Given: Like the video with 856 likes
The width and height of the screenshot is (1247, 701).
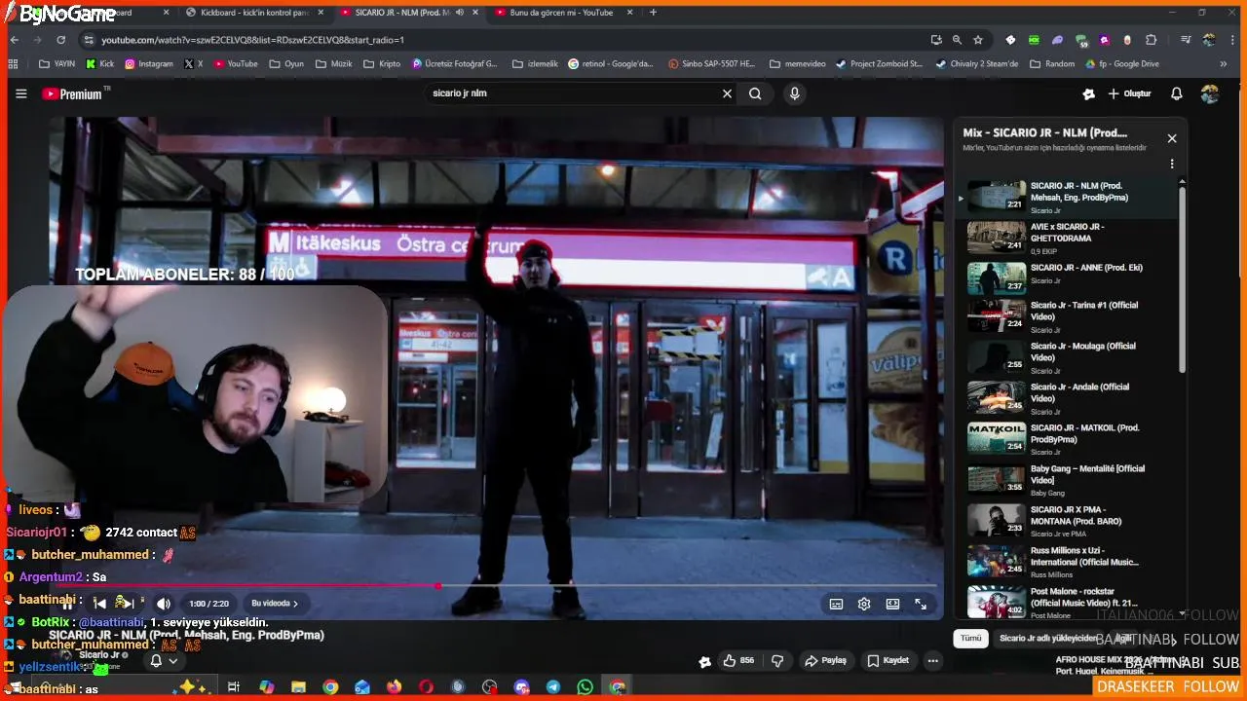Looking at the screenshot, I should (x=739, y=660).
